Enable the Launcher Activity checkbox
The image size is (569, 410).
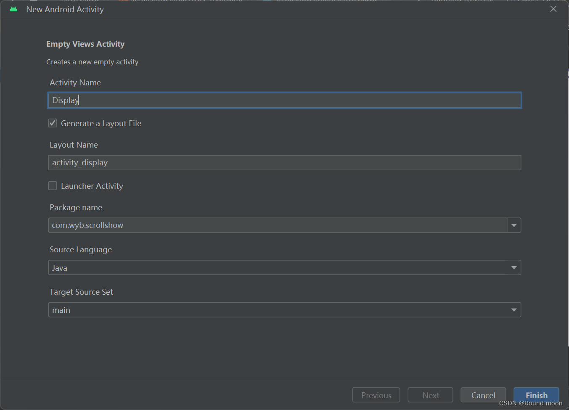[53, 186]
